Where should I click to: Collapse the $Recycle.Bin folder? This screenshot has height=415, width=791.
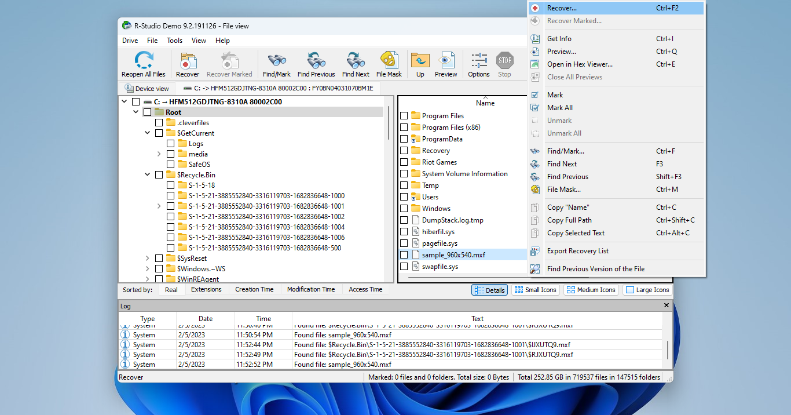click(x=147, y=174)
